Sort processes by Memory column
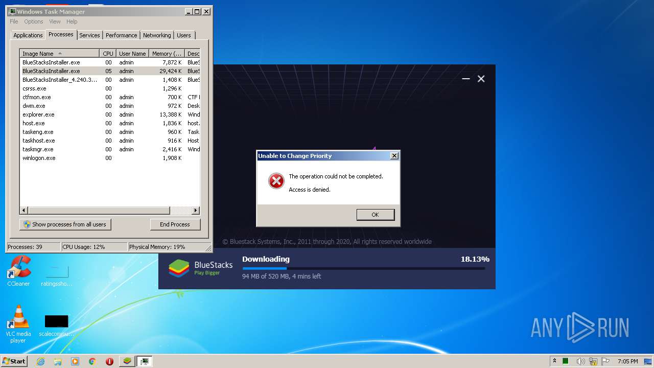 pos(167,54)
